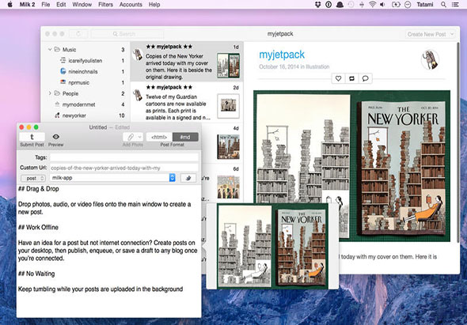
Task: Select the Guardian cartoons post
Action: tap(187, 102)
